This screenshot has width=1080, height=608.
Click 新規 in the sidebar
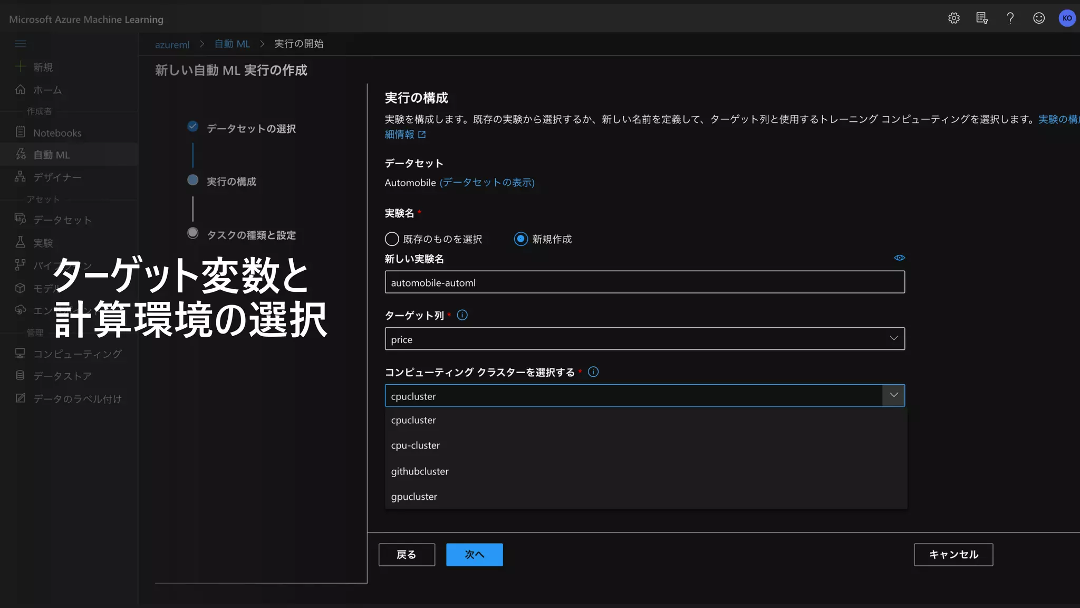click(43, 67)
